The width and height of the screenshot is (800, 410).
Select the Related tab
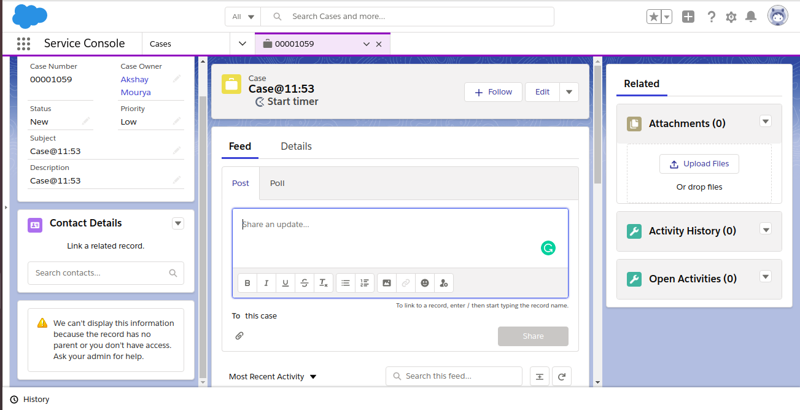coord(642,83)
